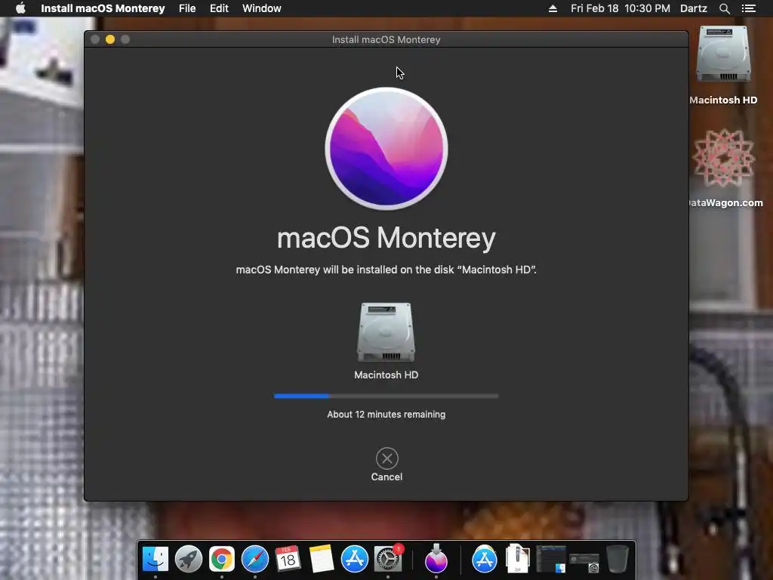Click the circled X cancel icon
The height and width of the screenshot is (580, 773).
(387, 458)
